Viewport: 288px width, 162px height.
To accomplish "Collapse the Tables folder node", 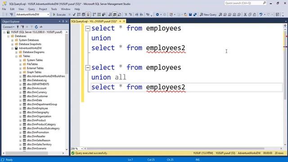I will 16,56.
